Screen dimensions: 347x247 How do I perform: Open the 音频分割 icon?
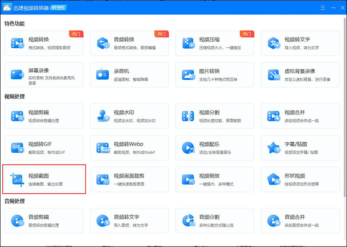point(188,221)
